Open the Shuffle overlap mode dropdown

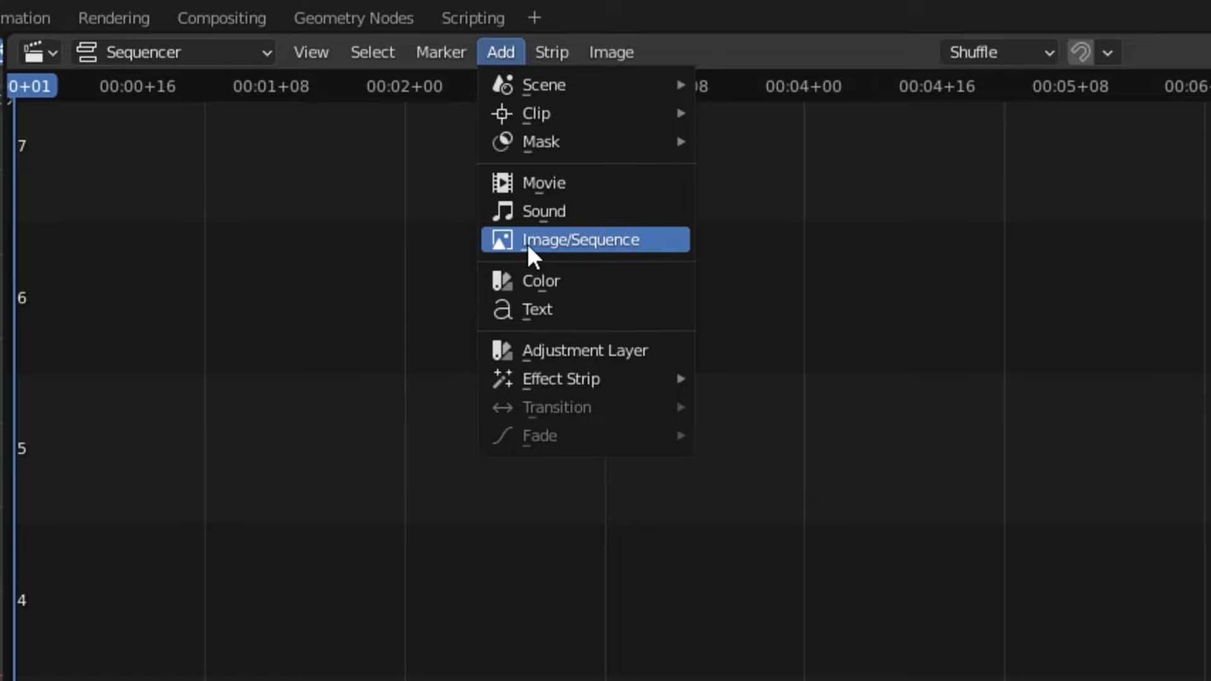[999, 52]
